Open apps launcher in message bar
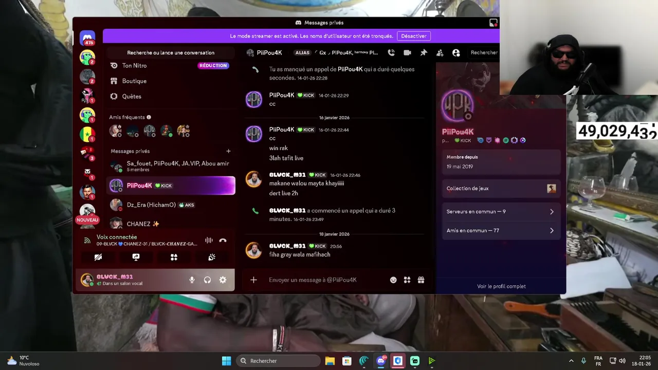This screenshot has width=658, height=370. (x=407, y=280)
